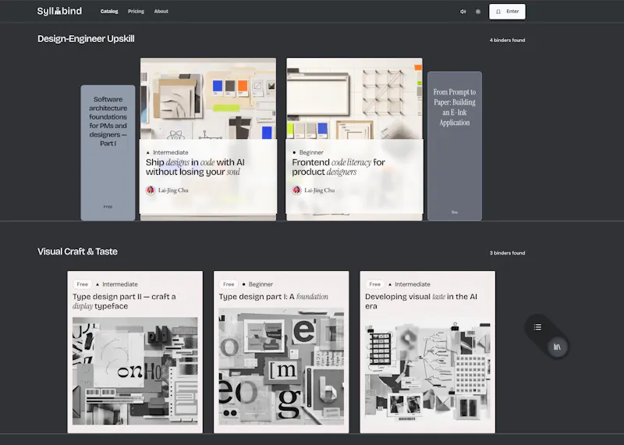Open From Prompt to Paper binder spine

[x=455, y=146]
